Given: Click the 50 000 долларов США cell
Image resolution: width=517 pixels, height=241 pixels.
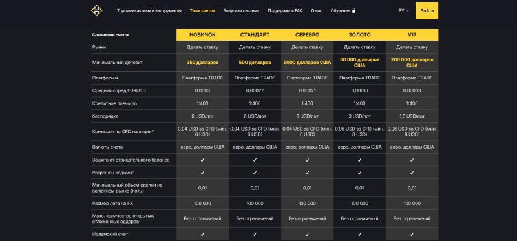Looking at the screenshot, I should 360,62.
